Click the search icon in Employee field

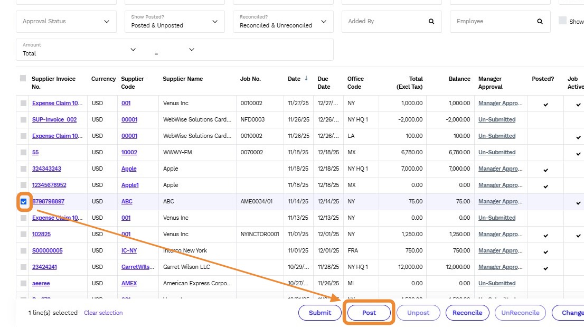coord(540,22)
